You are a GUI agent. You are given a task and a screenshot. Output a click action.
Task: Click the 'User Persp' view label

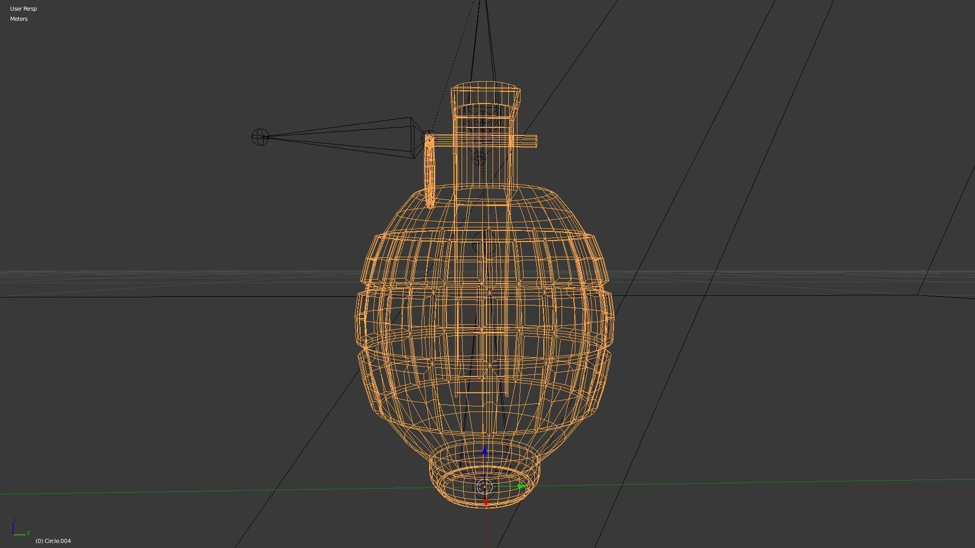[23, 9]
